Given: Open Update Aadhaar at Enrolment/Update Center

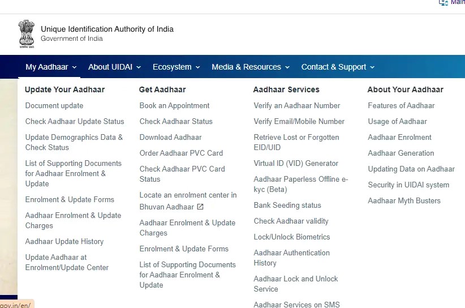Looking at the screenshot, I should [x=67, y=262].
